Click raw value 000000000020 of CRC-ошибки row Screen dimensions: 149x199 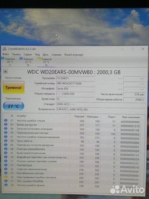point(129,179)
